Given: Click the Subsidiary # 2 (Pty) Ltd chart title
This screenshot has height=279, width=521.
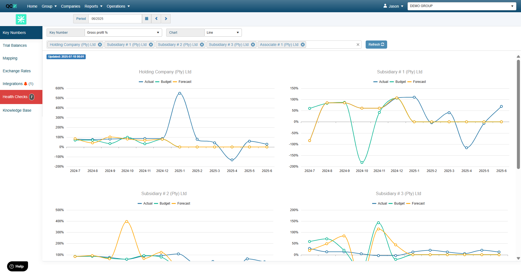Looking at the screenshot, I should 164,193.
